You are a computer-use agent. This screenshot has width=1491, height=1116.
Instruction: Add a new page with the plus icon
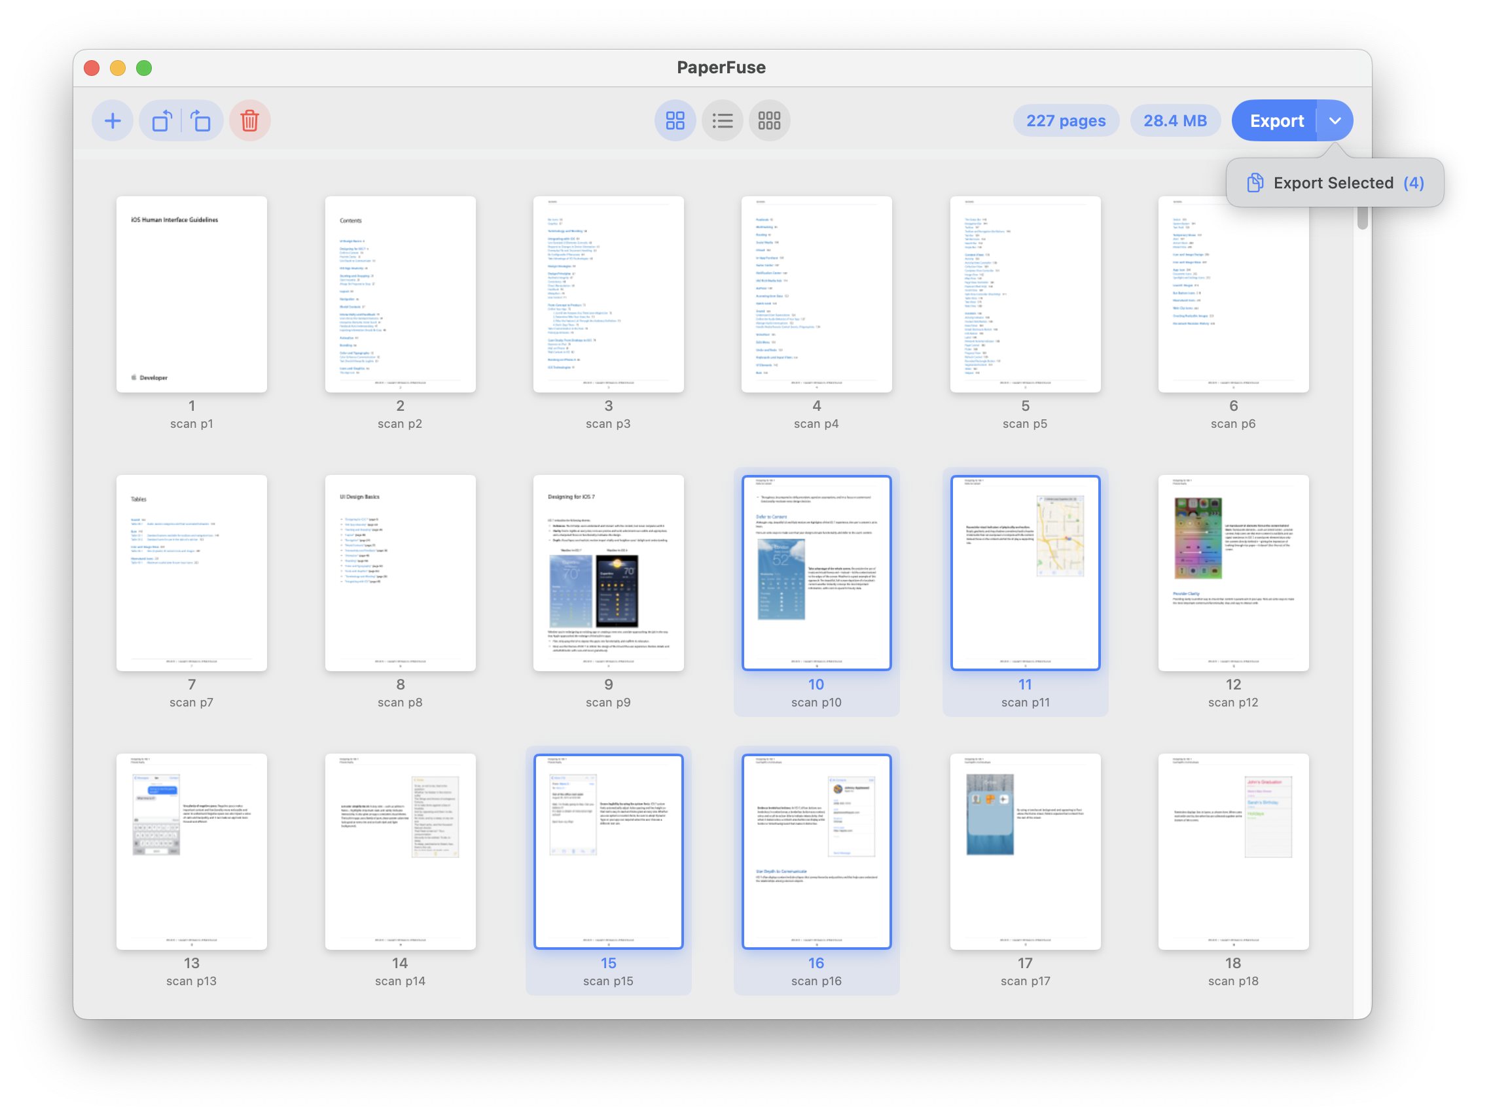[x=113, y=120]
